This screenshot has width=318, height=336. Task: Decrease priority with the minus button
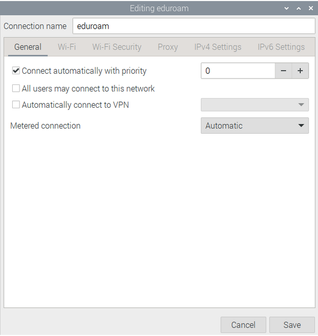(x=284, y=71)
